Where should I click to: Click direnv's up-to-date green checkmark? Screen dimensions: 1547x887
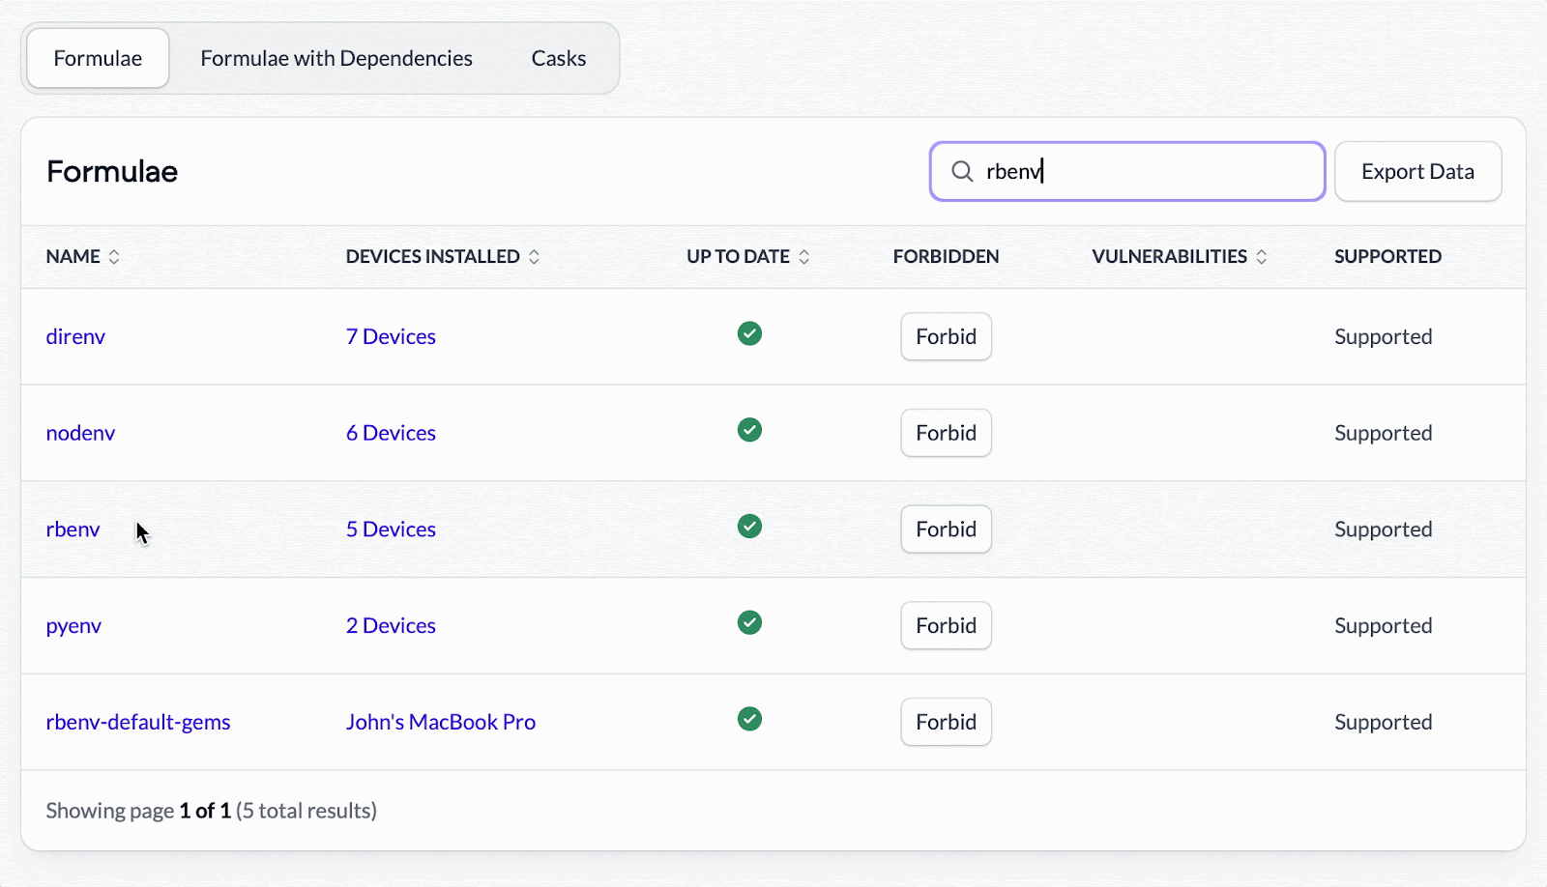point(749,334)
